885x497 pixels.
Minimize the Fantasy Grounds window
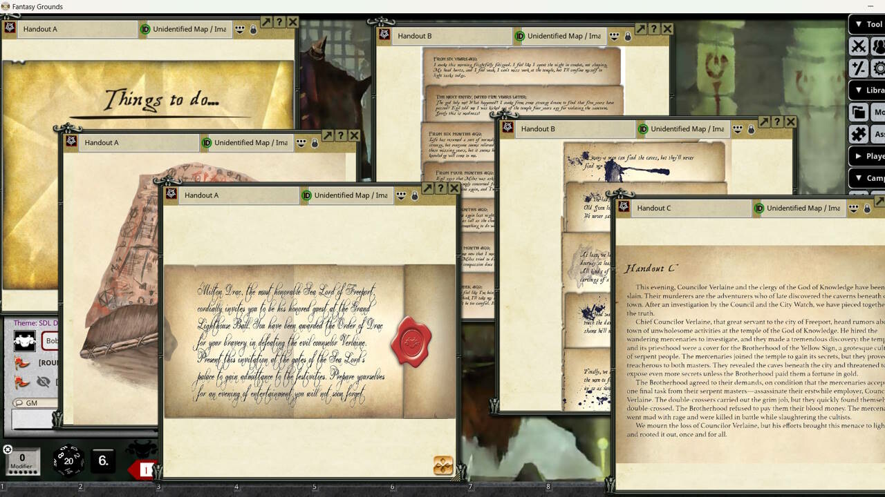(x=870, y=6)
